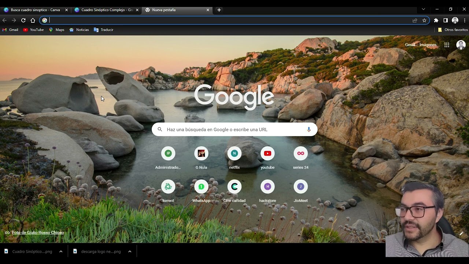
Task: Switch to the Busca cuadro sinoptico - Canva tab
Action: [35, 10]
